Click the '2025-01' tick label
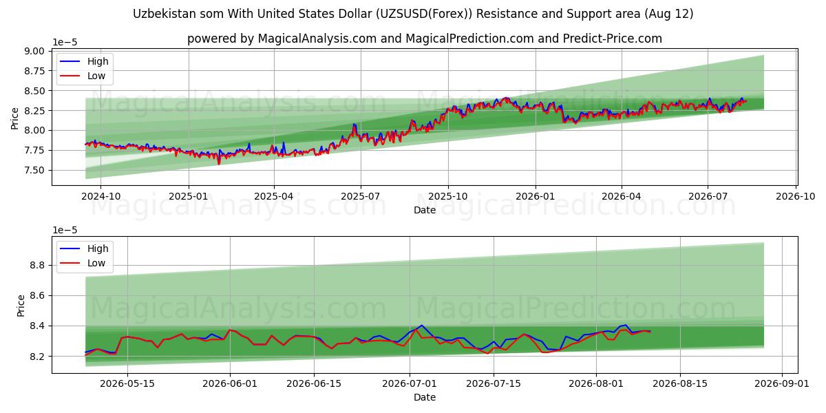Viewport: 826px width, 413px height. 189,197
